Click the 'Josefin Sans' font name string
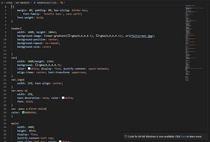Viewport: 210px width, 142px height. [x=52, y=14]
